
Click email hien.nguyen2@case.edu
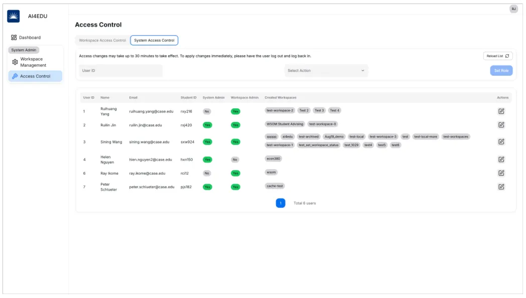click(151, 160)
